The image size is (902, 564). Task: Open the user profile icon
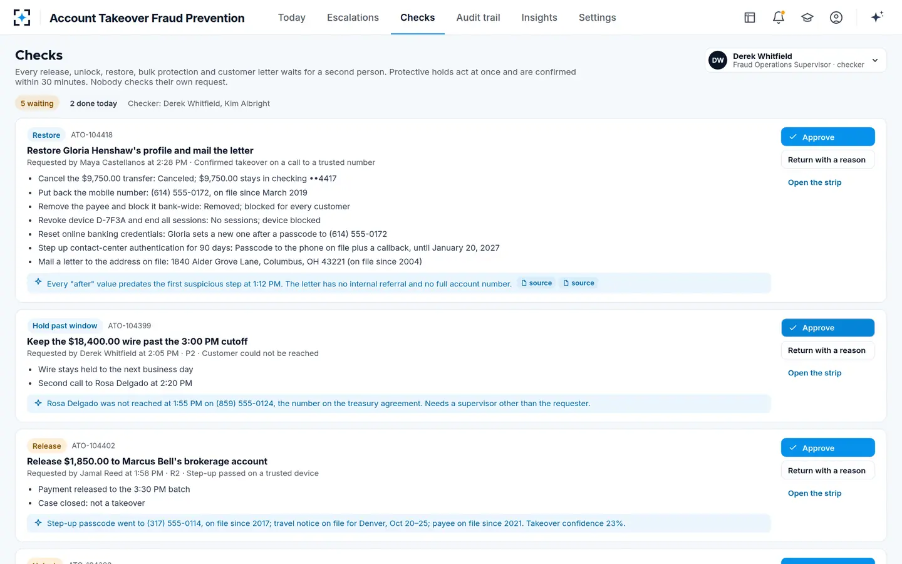836,18
